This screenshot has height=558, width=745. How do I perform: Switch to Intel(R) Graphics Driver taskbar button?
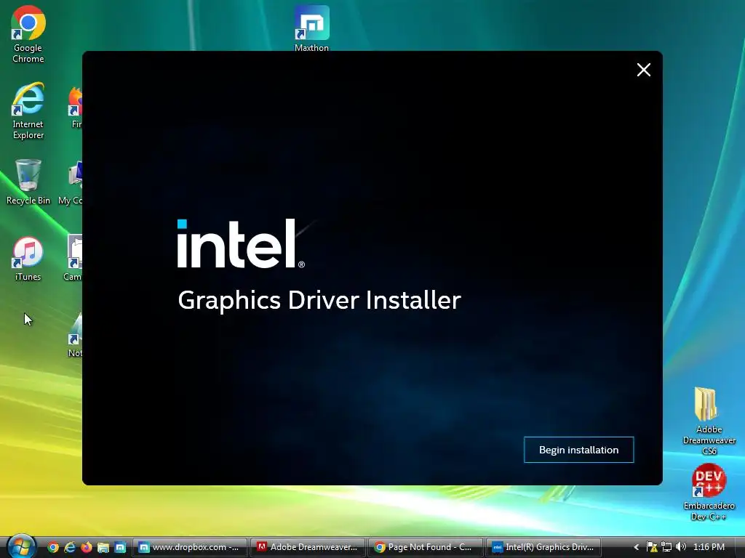[543, 547]
